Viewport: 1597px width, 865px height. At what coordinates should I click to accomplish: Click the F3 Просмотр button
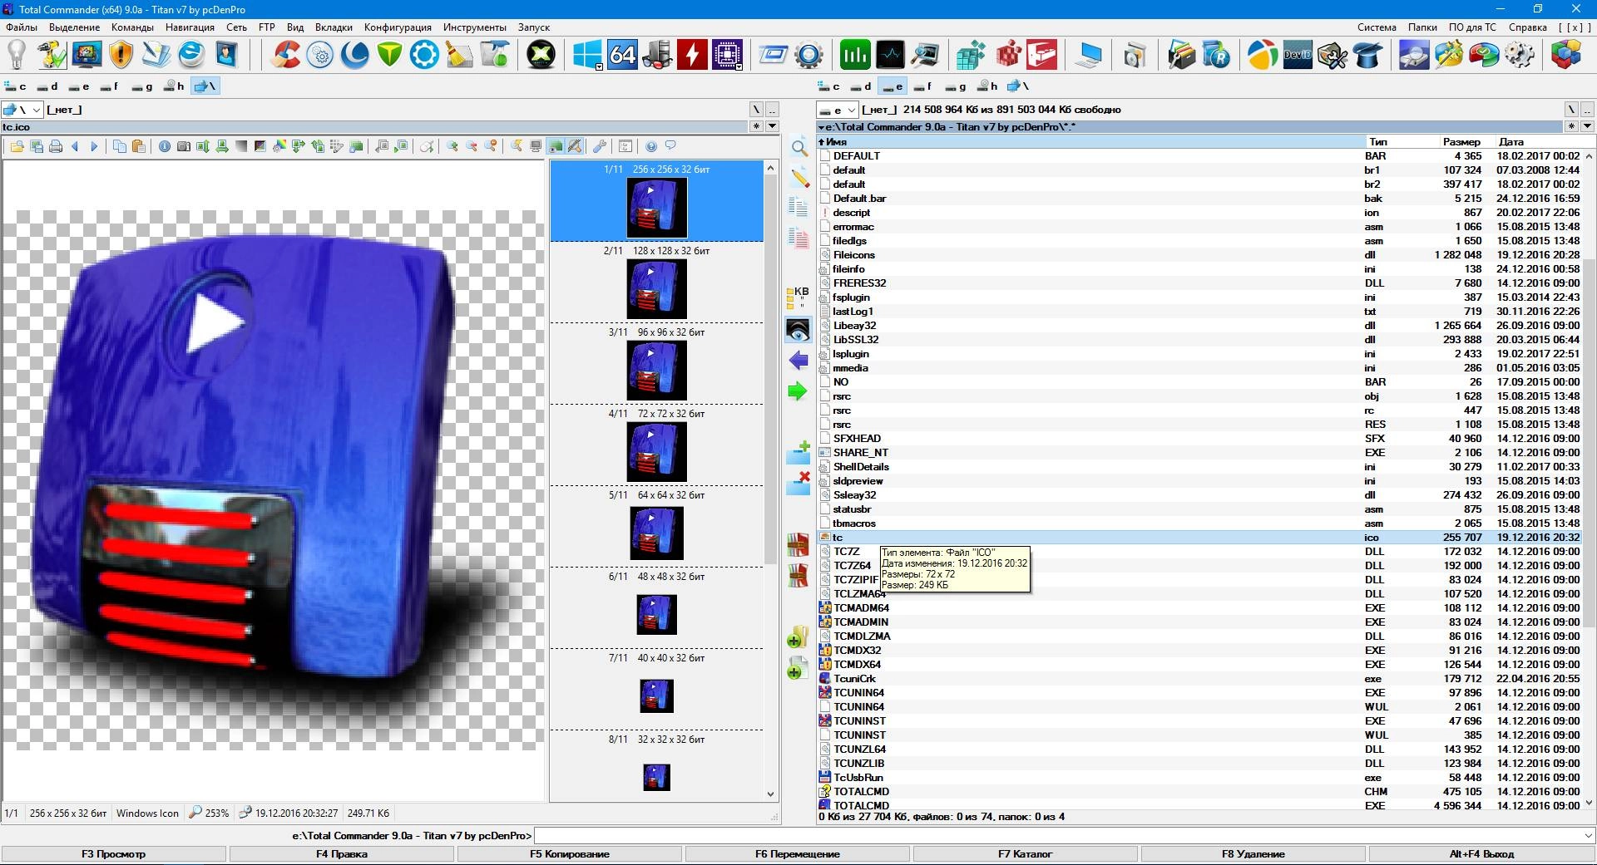coord(114,854)
